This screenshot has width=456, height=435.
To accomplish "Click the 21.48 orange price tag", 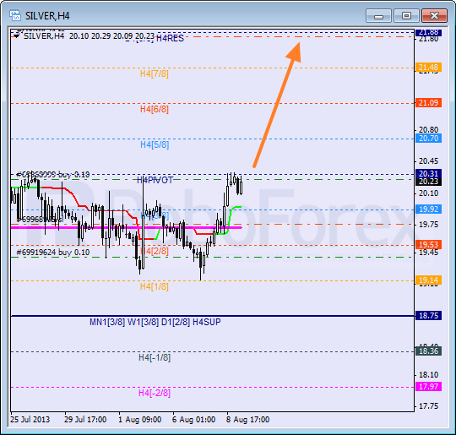I will pyautogui.click(x=428, y=68).
